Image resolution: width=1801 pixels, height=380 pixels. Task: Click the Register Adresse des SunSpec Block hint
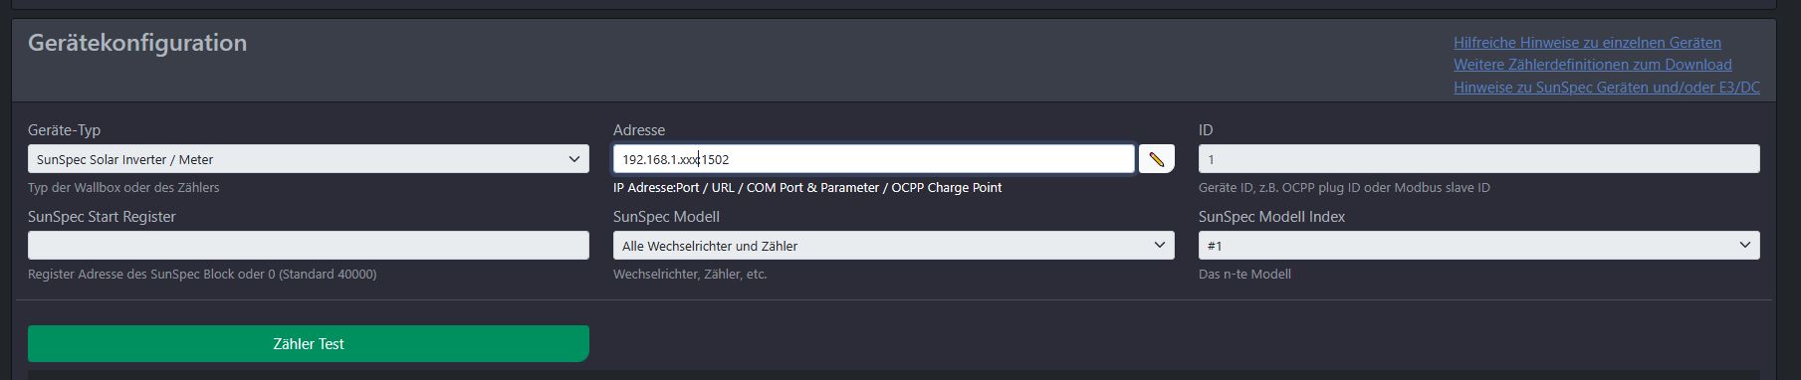pyautogui.click(x=202, y=275)
